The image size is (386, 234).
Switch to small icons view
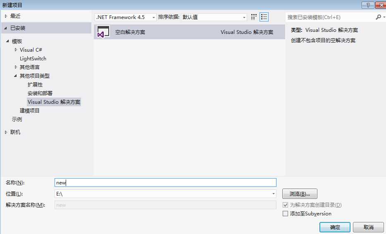[254, 17]
